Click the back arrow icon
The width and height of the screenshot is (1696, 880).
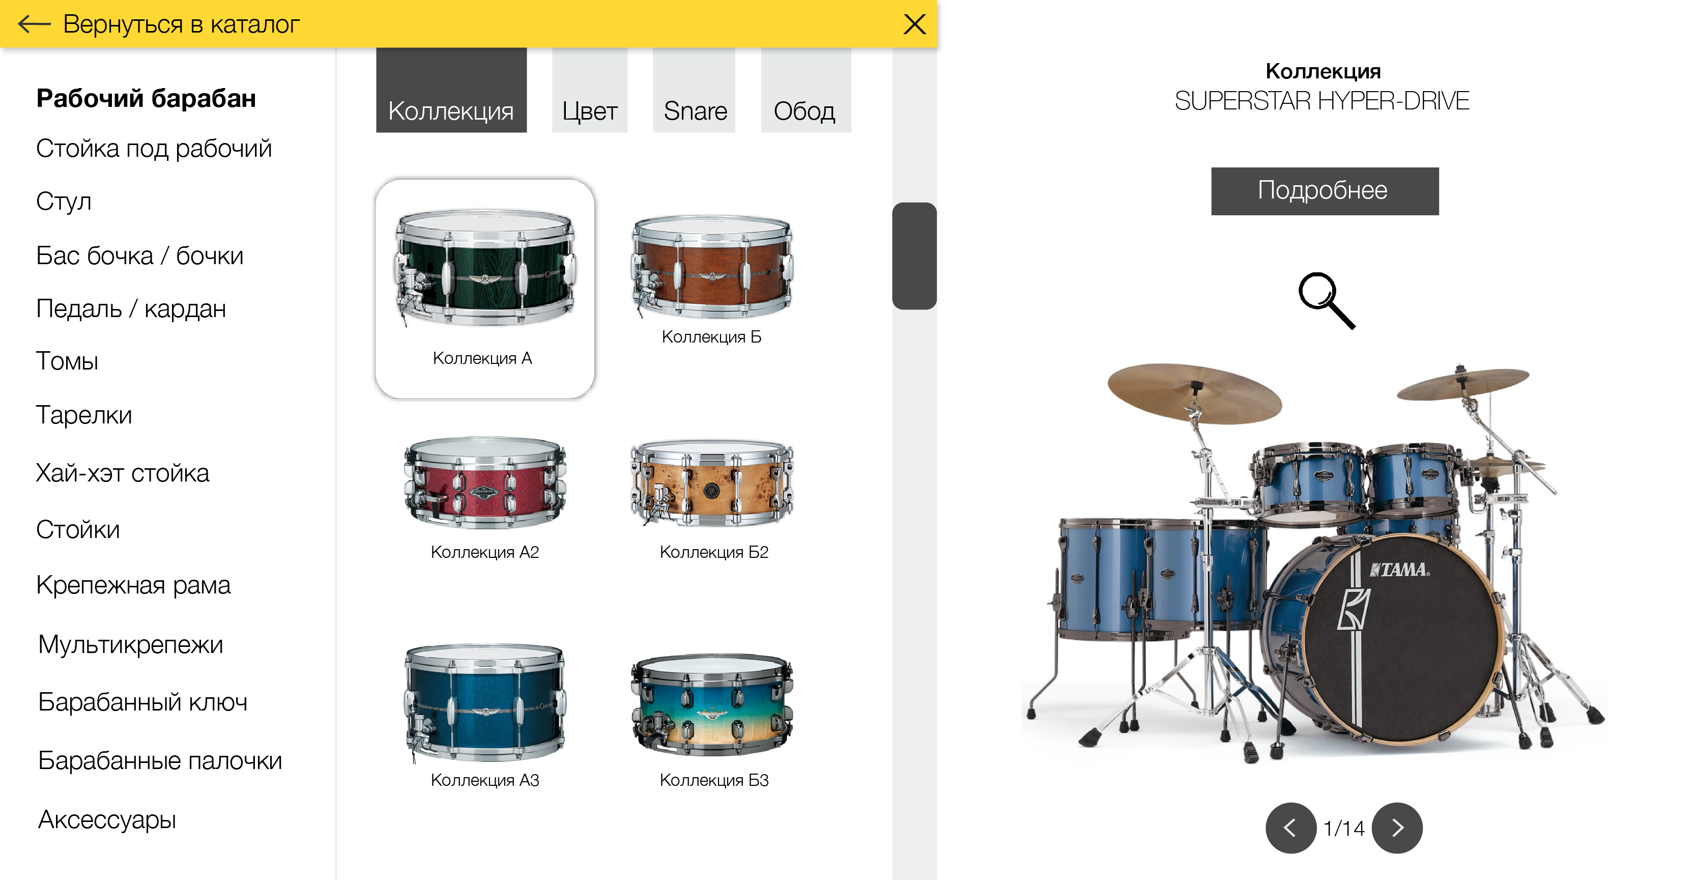click(x=34, y=24)
